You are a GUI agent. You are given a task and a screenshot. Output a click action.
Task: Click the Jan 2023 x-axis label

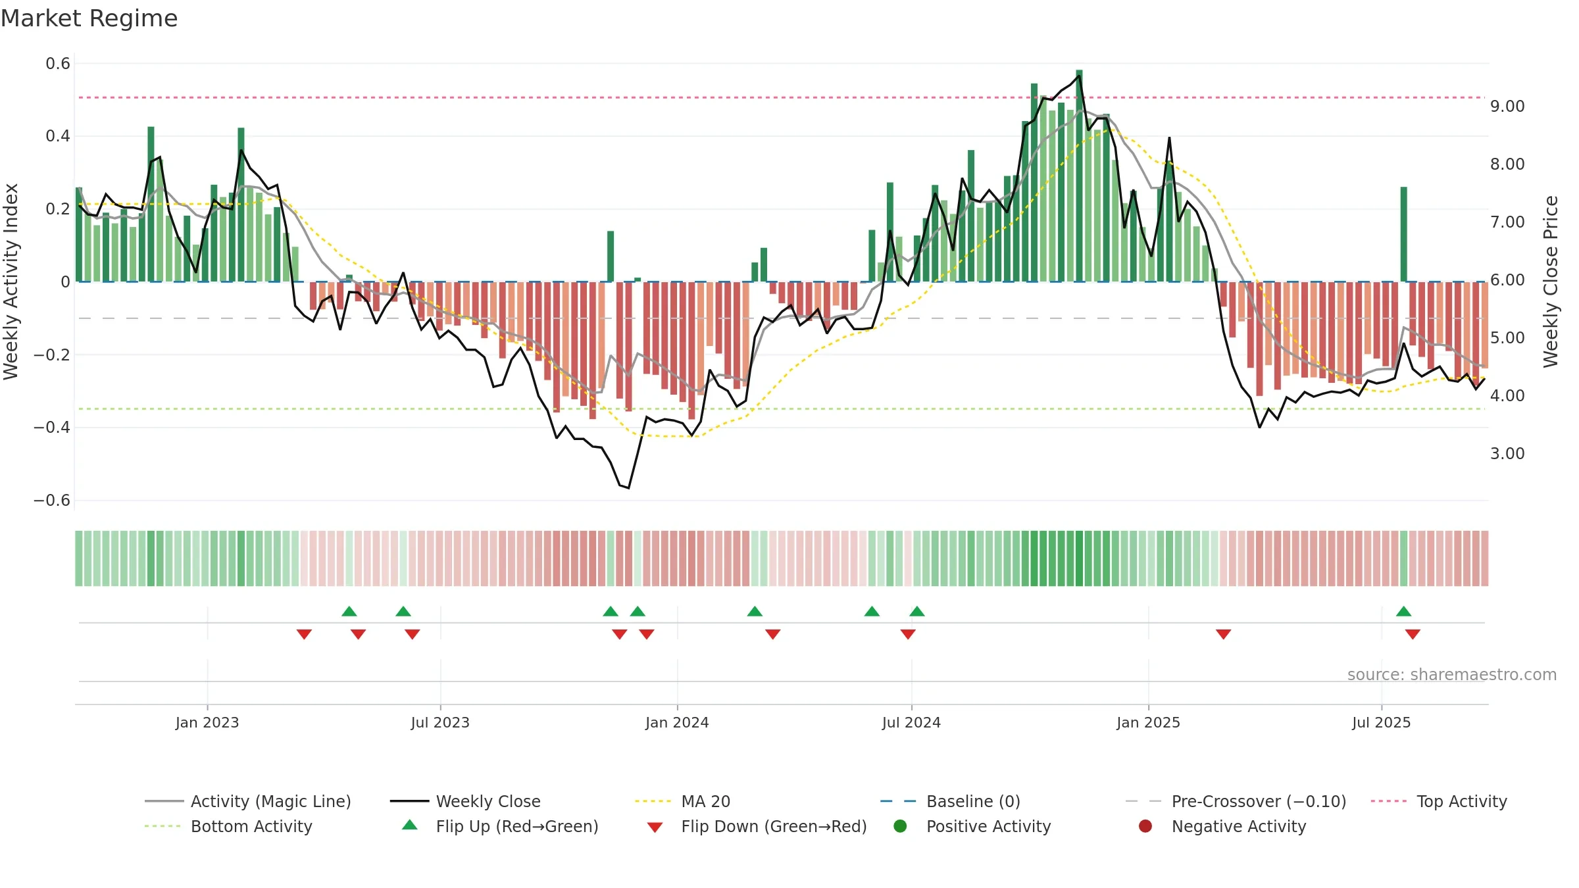coord(207,722)
